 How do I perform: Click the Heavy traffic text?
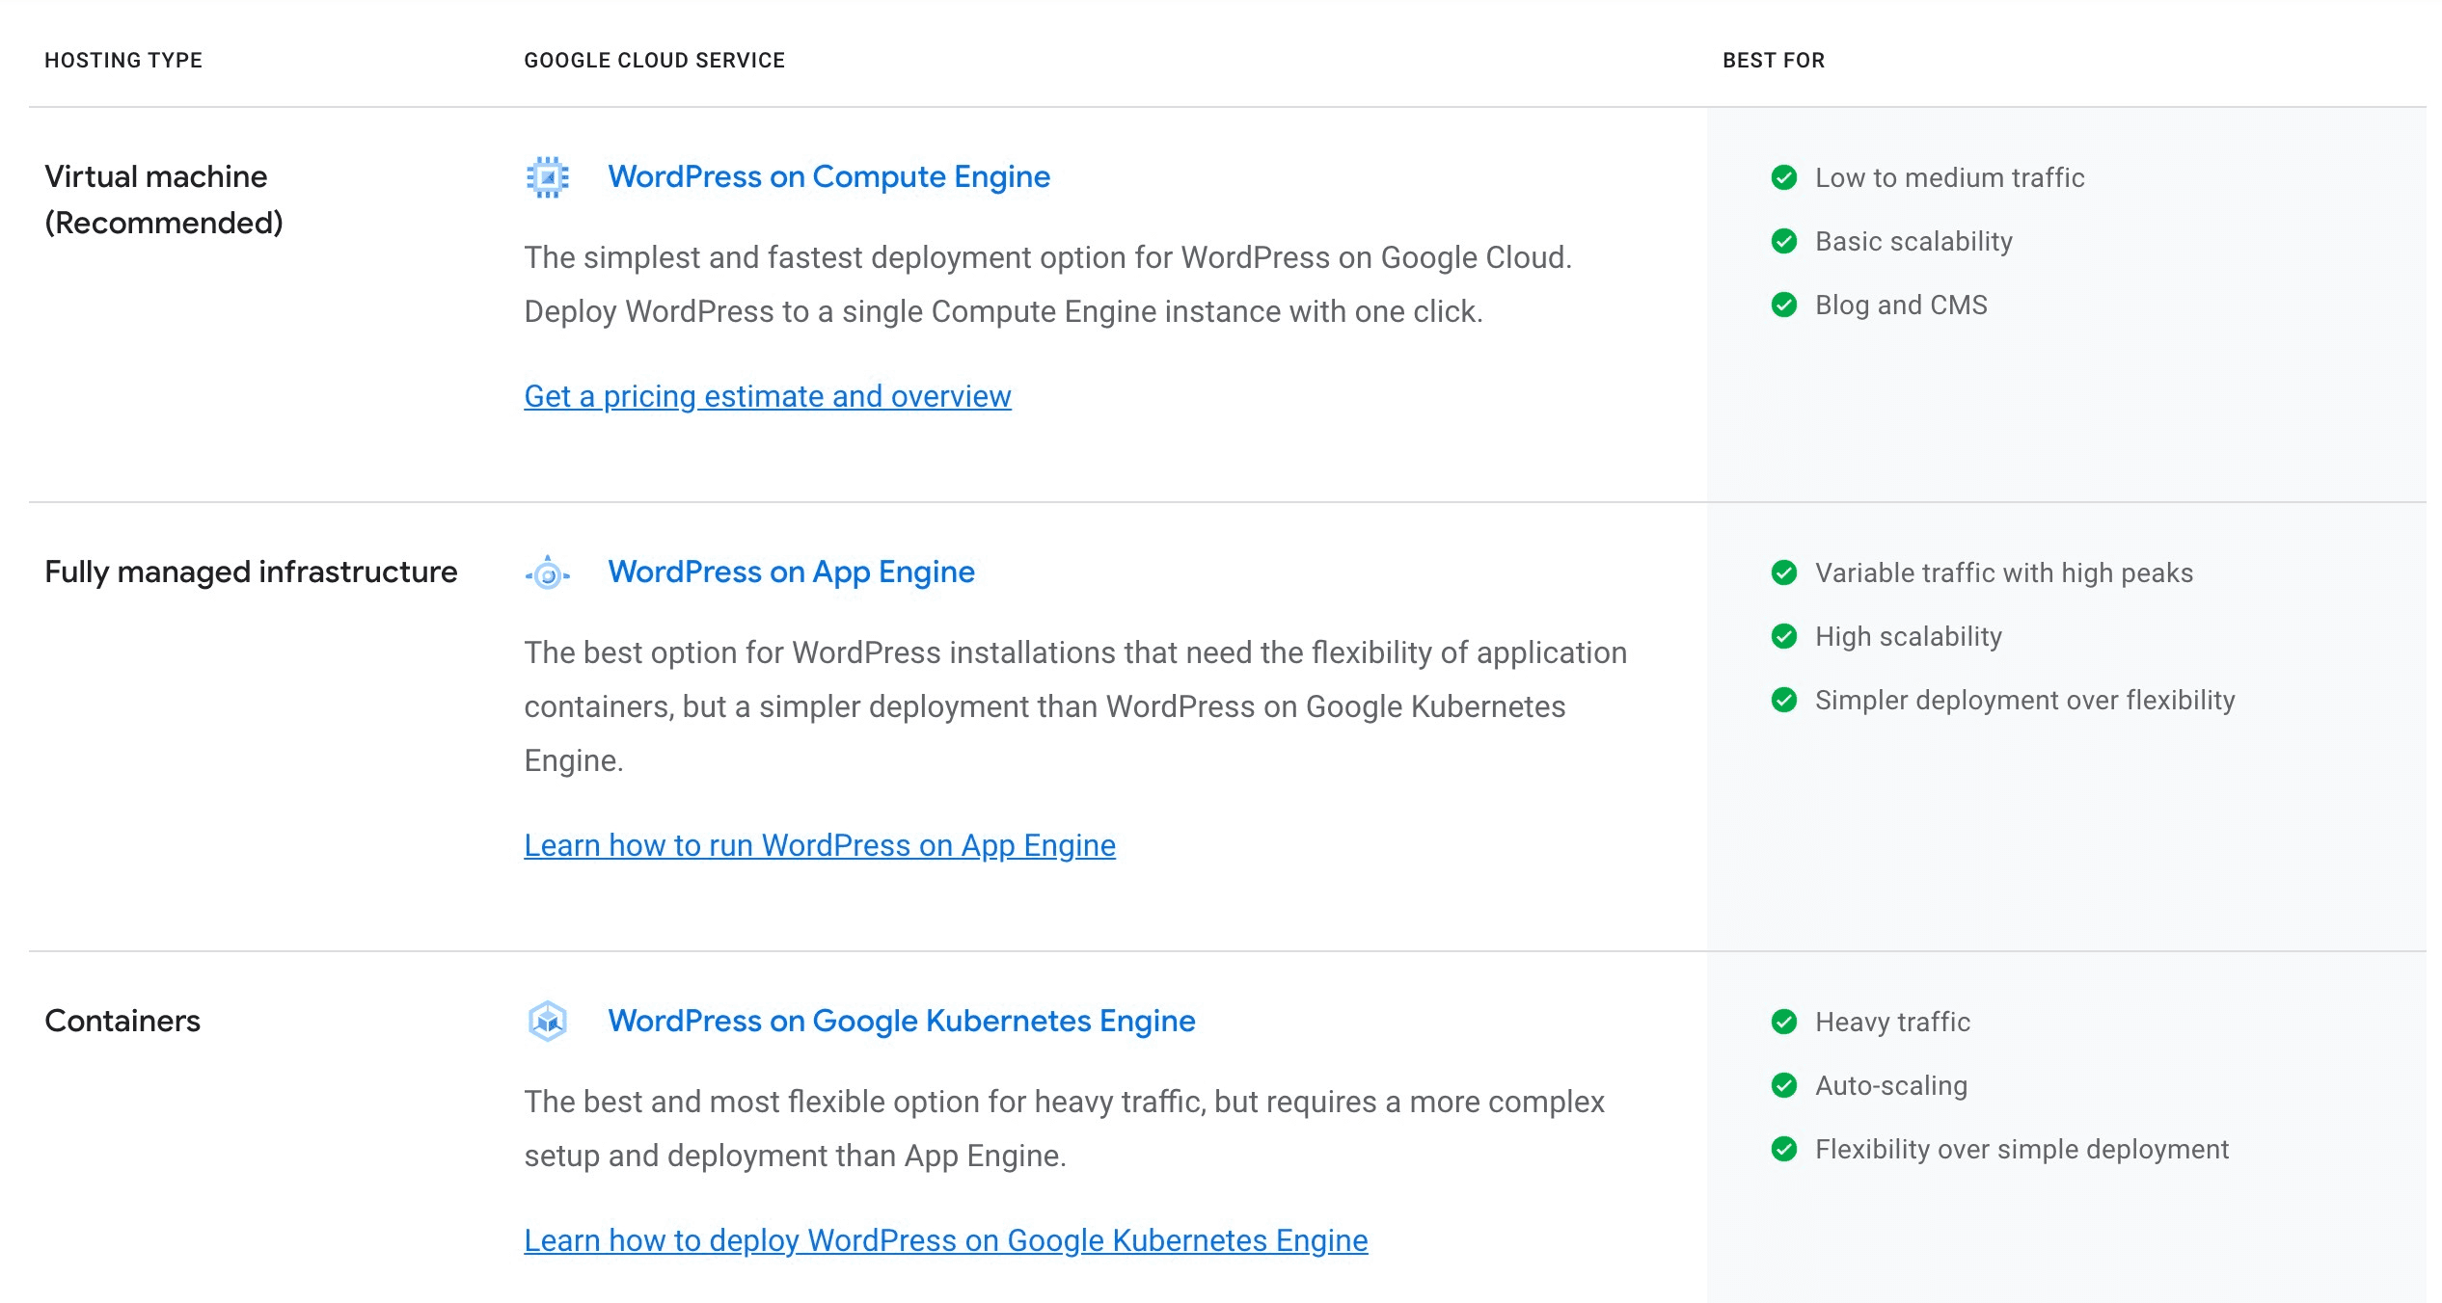pos(1892,1022)
